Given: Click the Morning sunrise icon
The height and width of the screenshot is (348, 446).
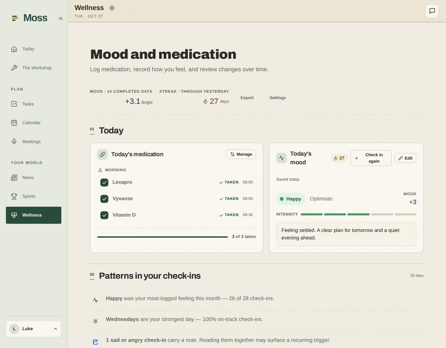Looking at the screenshot, I should 100,170.
